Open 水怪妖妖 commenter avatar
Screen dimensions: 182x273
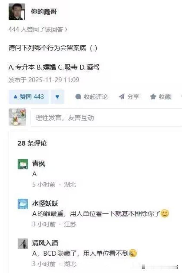click(23, 204)
